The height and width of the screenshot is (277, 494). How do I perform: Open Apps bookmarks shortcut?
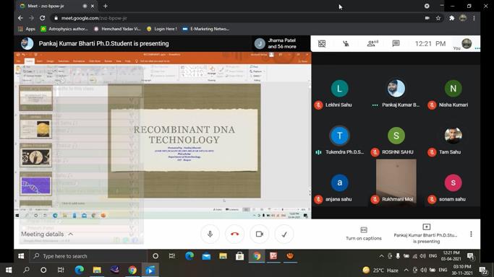click(x=27, y=29)
